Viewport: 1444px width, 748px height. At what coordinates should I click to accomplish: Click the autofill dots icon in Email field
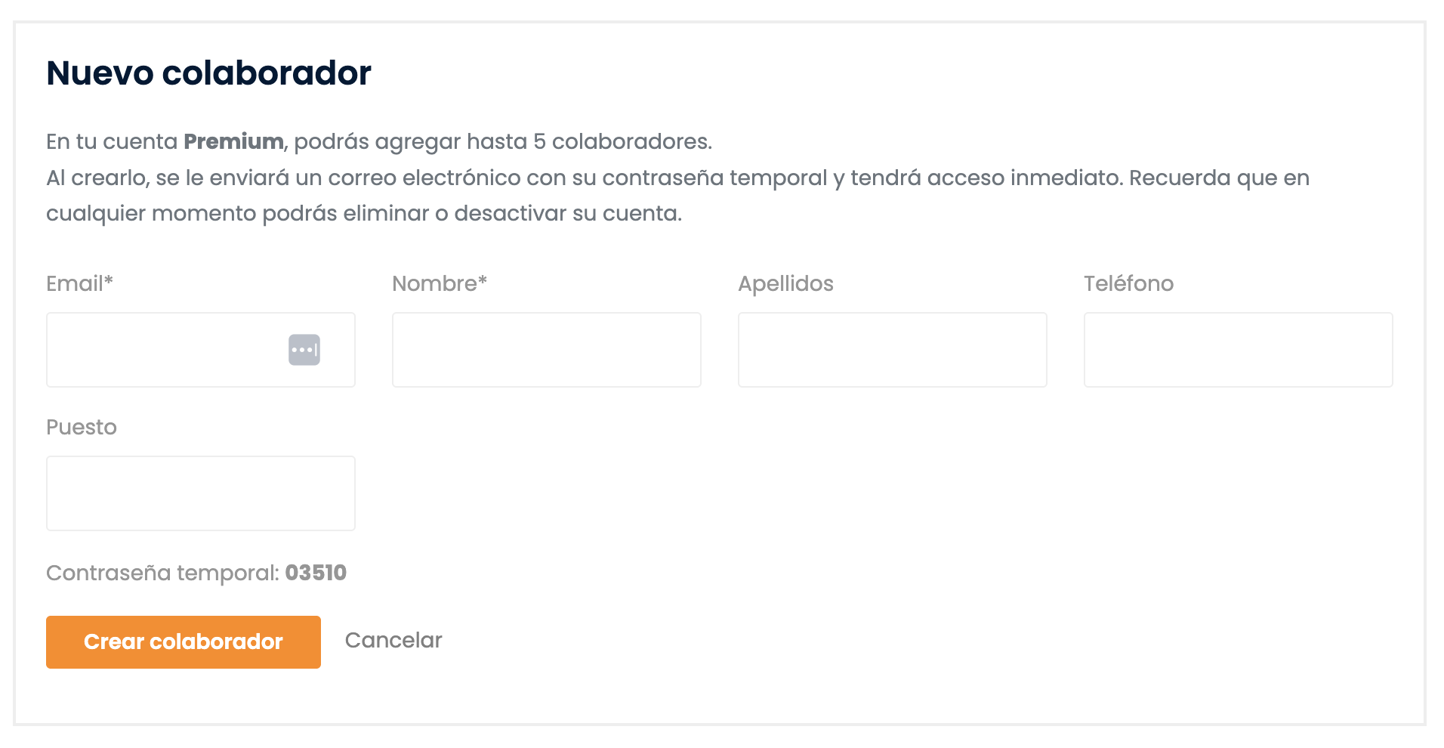pos(304,349)
